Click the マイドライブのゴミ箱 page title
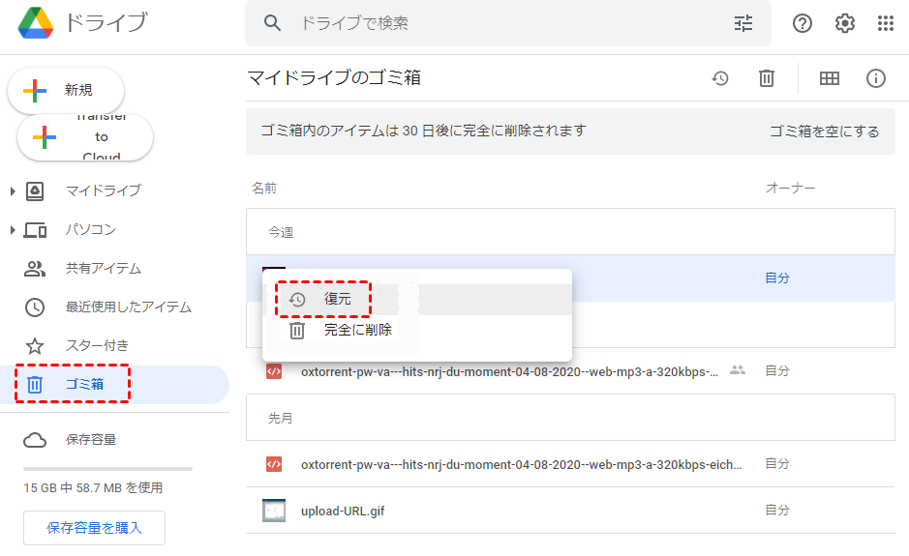Image resolution: width=909 pixels, height=556 pixels. 334,77
